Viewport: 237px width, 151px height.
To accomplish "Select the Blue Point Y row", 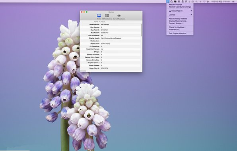I will tap(111, 33).
